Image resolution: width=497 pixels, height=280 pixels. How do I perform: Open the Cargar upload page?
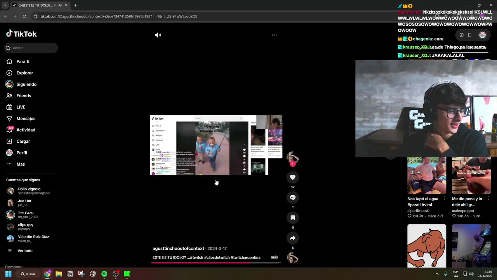click(x=23, y=141)
